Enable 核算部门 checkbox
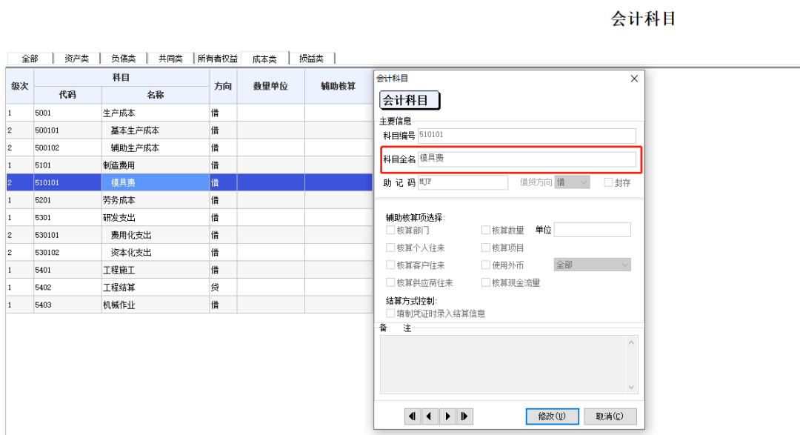 [x=390, y=230]
